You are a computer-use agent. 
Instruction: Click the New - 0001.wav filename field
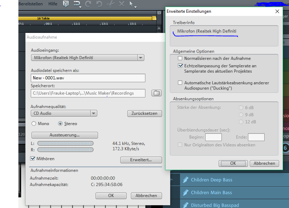tap(88, 78)
